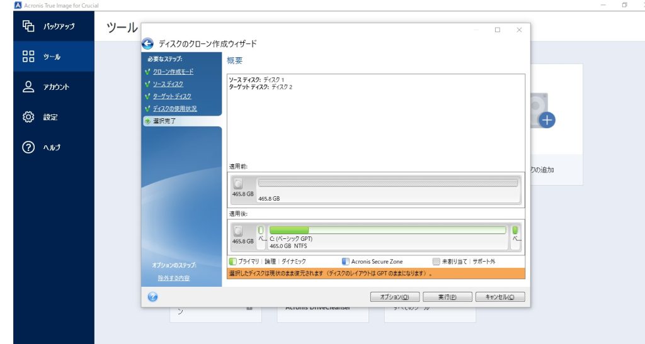Click the Acronis Secure Zone legend swatch

coord(346,262)
